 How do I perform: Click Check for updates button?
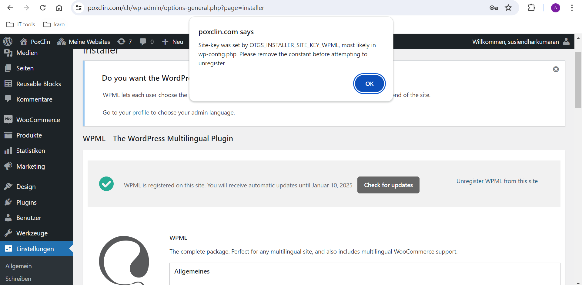coord(388,185)
